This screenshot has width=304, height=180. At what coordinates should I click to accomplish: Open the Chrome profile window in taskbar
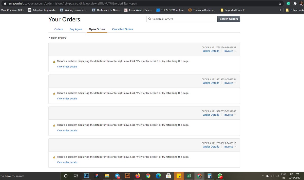tap(200, 176)
